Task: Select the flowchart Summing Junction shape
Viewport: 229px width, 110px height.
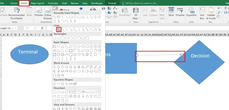Action: coord(71,96)
